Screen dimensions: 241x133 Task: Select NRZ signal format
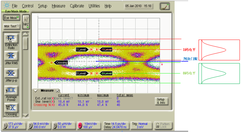tap(26, 25)
